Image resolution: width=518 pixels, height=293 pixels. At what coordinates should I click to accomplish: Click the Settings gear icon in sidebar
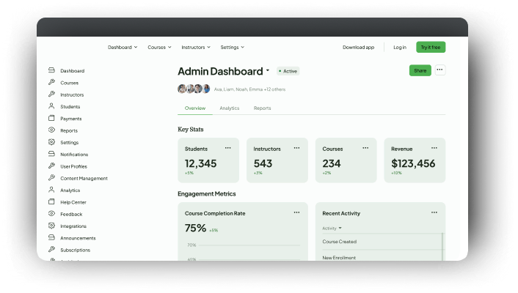pos(51,142)
